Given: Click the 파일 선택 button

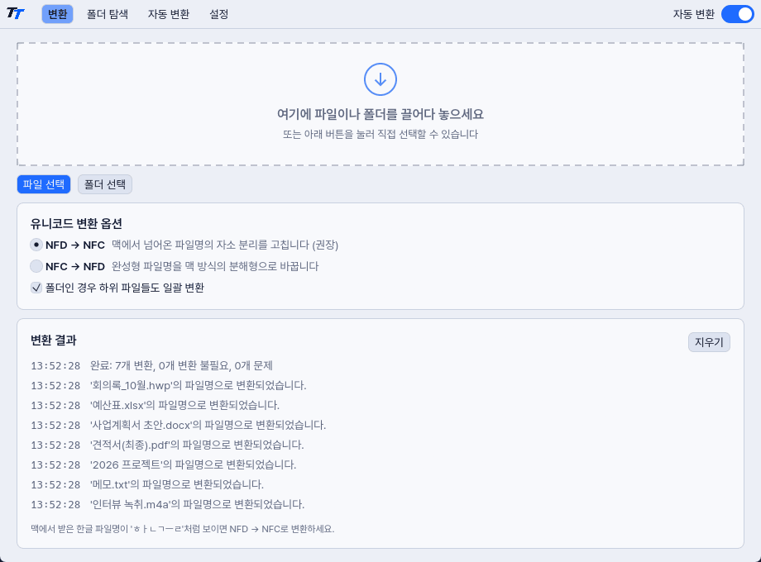Looking at the screenshot, I should (44, 184).
